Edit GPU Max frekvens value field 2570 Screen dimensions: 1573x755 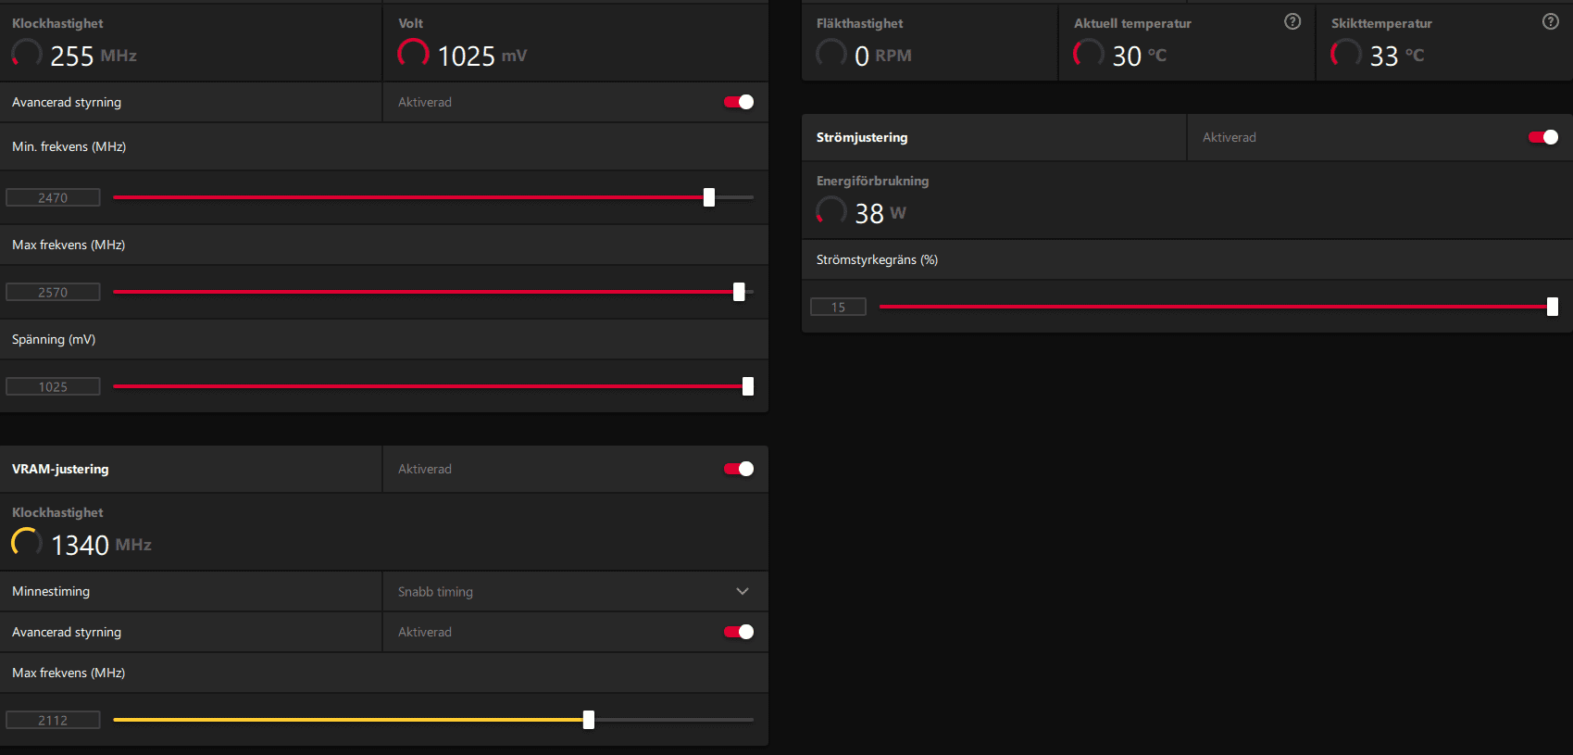click(x=53, y=292)
